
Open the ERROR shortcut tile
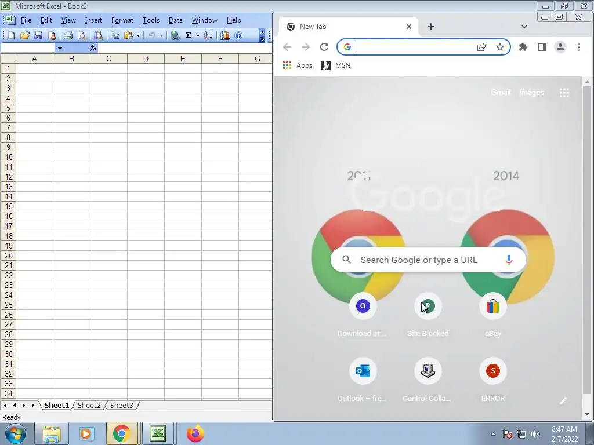tap(493, 380)
